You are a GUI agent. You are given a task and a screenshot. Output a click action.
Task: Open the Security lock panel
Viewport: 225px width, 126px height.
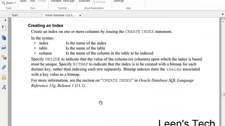pyautogui.click(x=4, y=77)
